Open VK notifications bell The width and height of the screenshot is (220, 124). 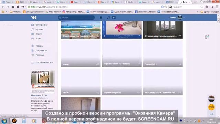[x=101, y=18]
